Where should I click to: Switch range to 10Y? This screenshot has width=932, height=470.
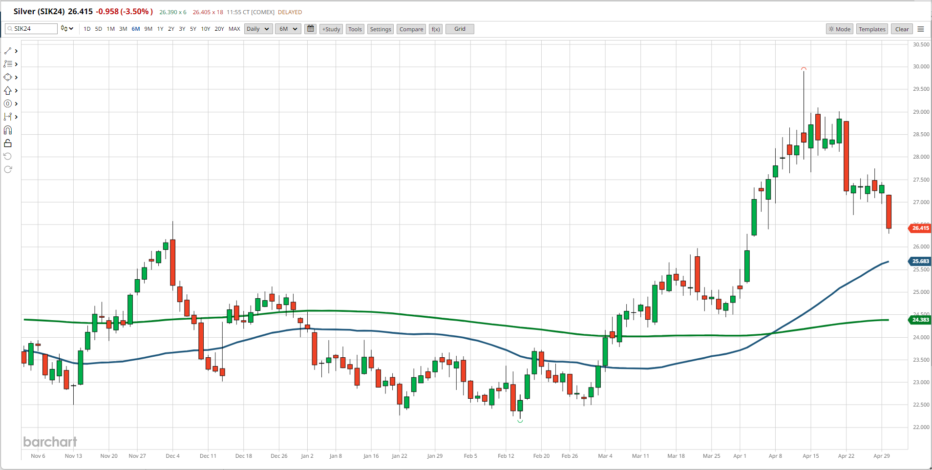tap(206, 29)
